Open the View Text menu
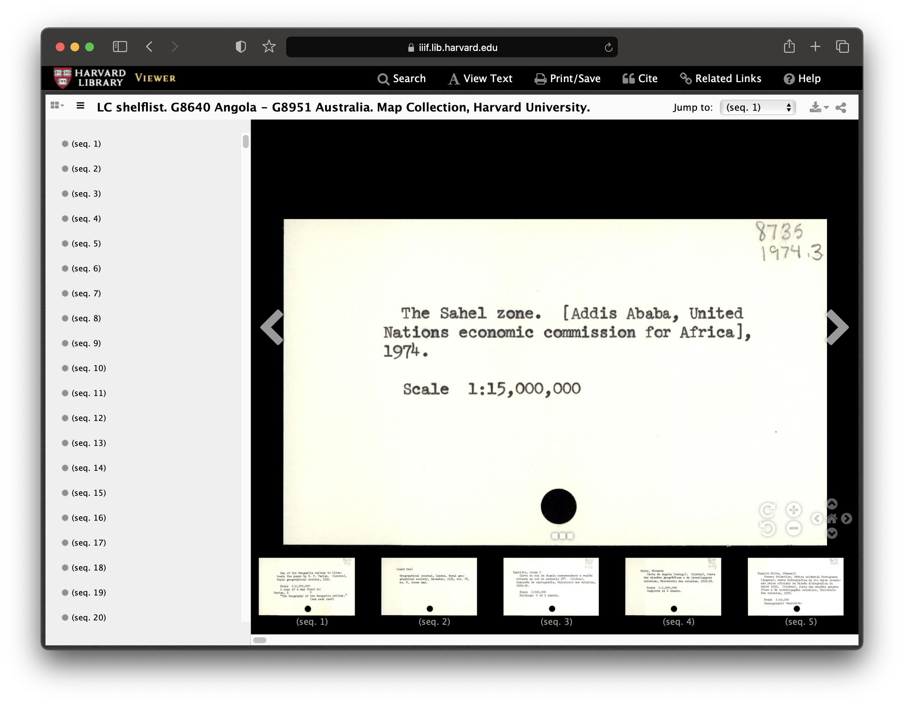The image size is (904, 704). click(x=480, y=78)
